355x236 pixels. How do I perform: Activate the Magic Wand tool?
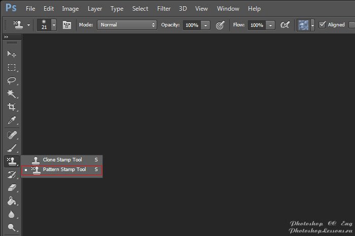[11, 94]
